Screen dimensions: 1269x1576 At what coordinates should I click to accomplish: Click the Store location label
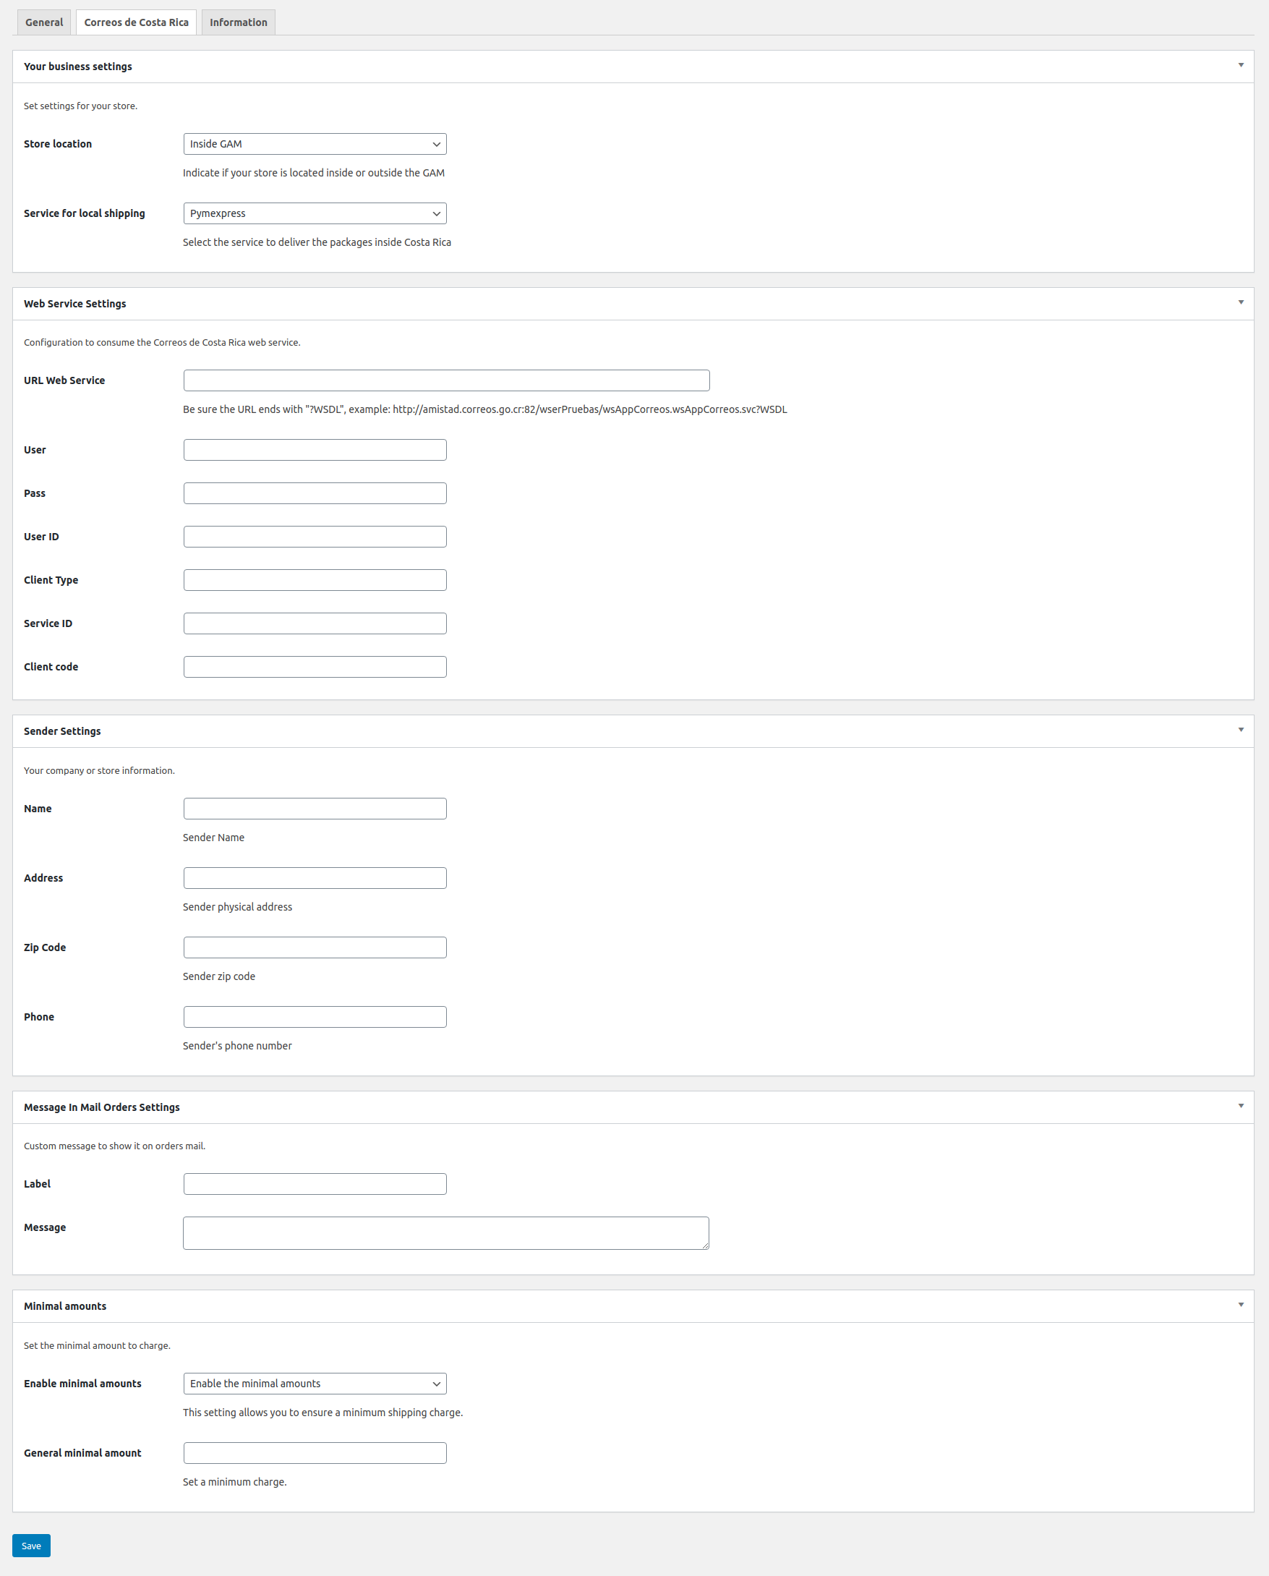pyautogui.click(x=58, y=144)
